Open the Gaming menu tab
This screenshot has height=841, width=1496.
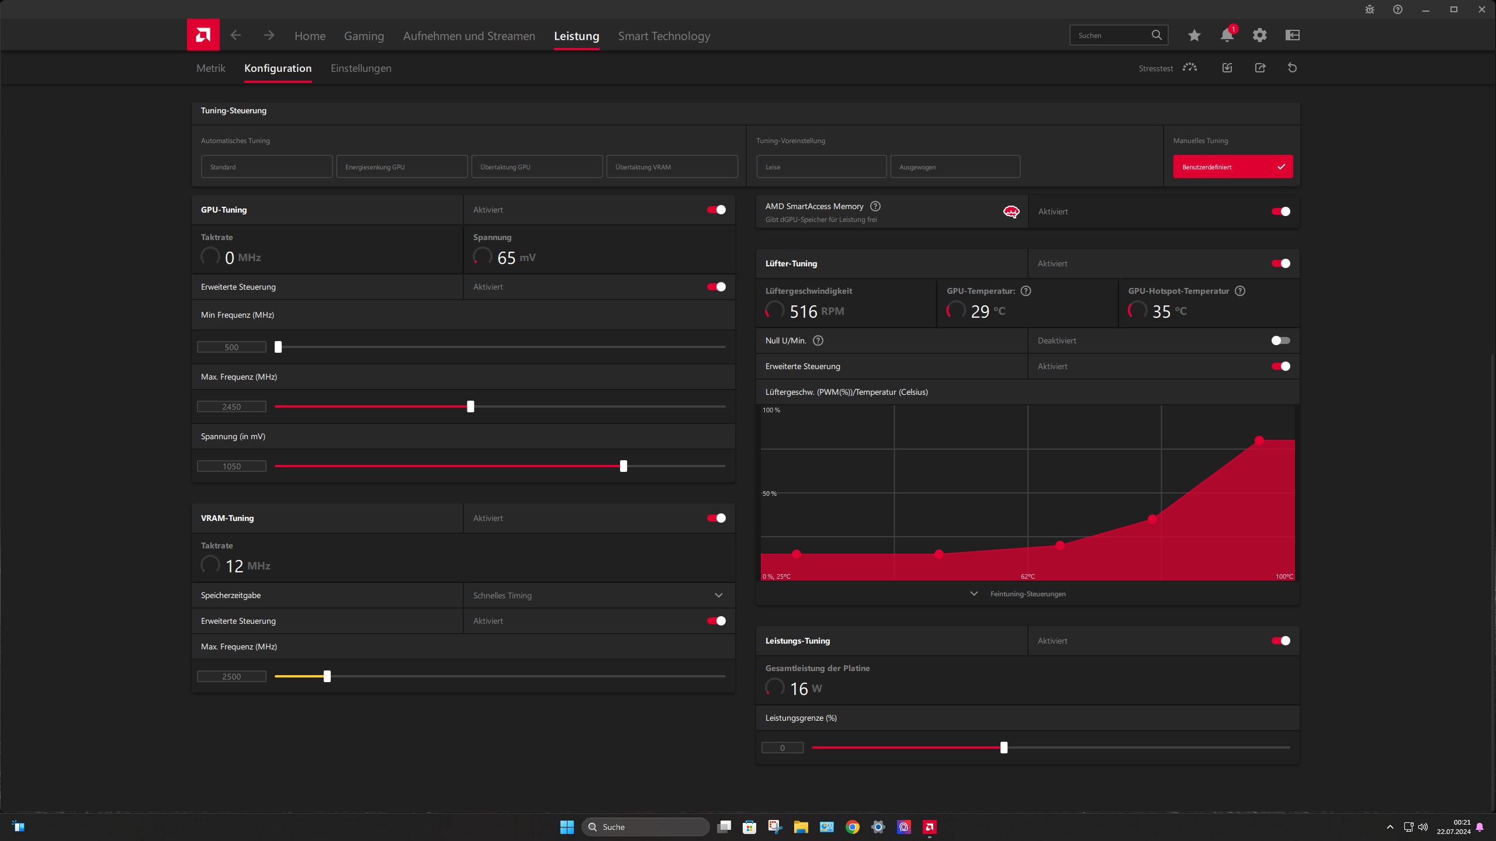[363, 36]
